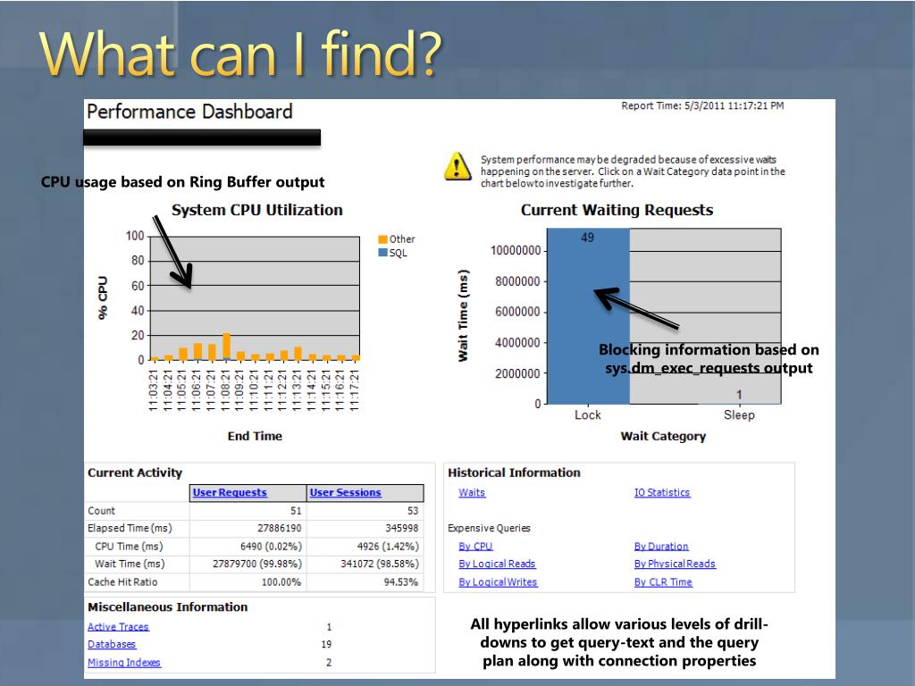Click the wait time value 341072 (98.58%)
The width and height of the screenshot is (915, 686).
tap(380, 564)
